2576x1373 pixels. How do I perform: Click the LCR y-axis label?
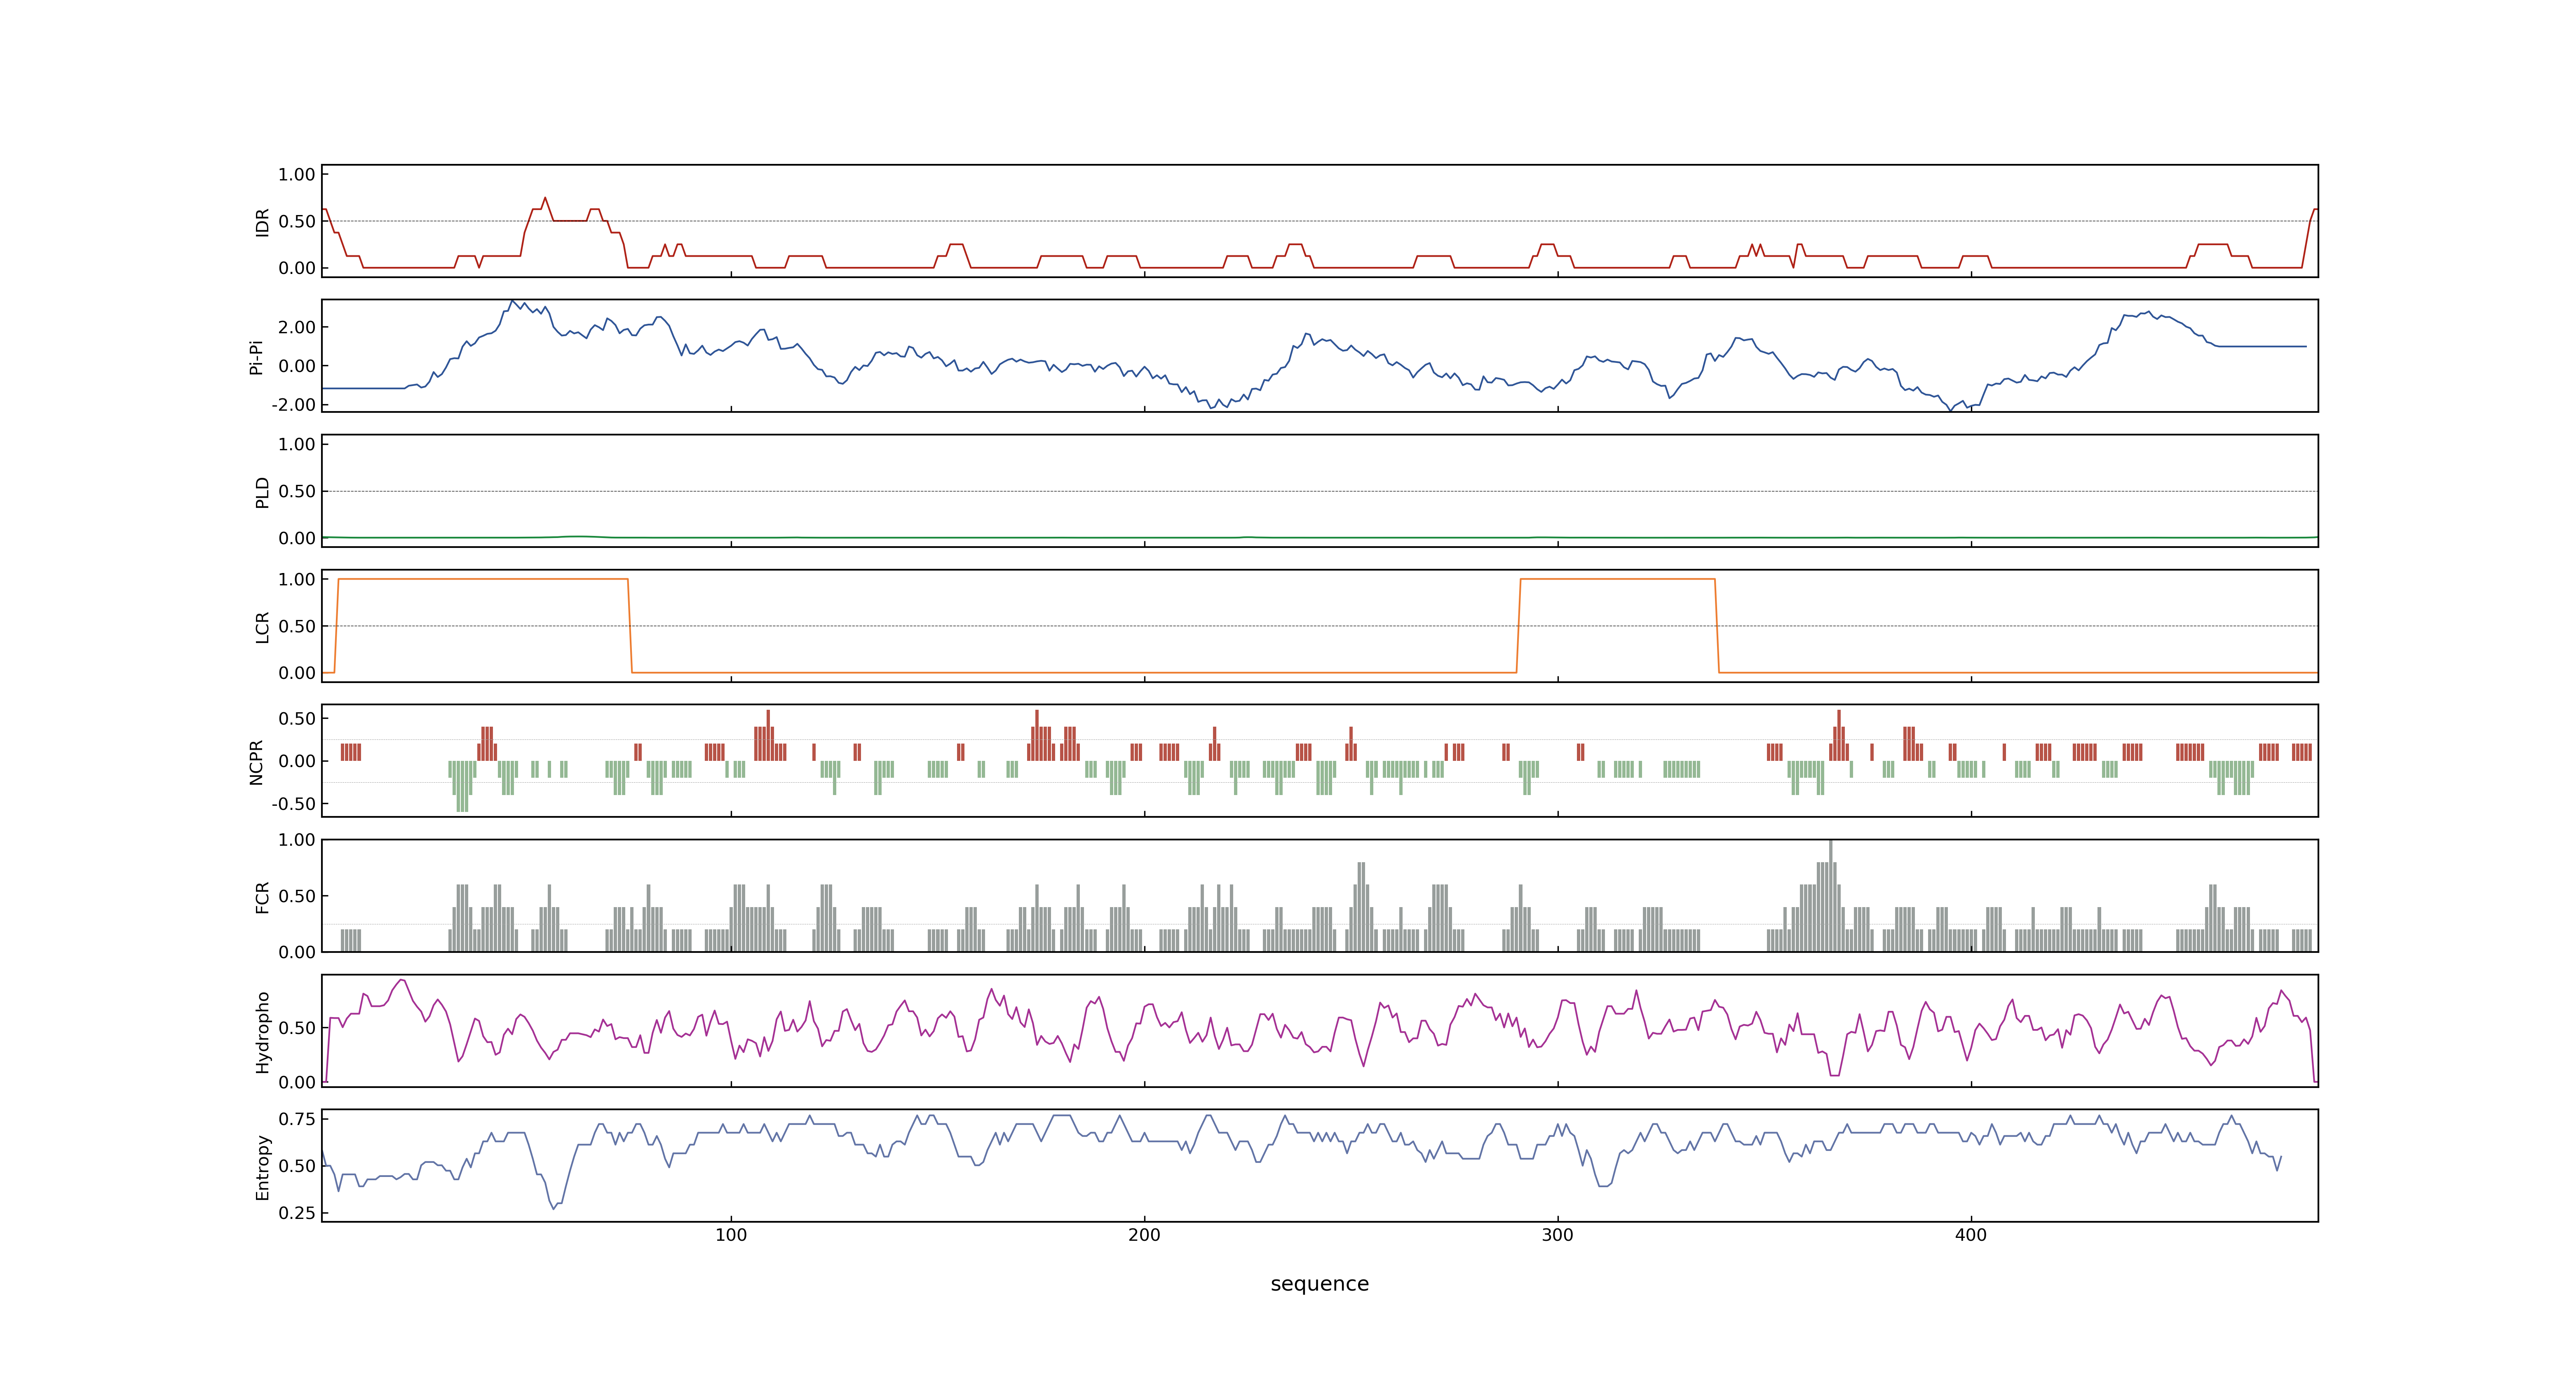pos(263,627)
